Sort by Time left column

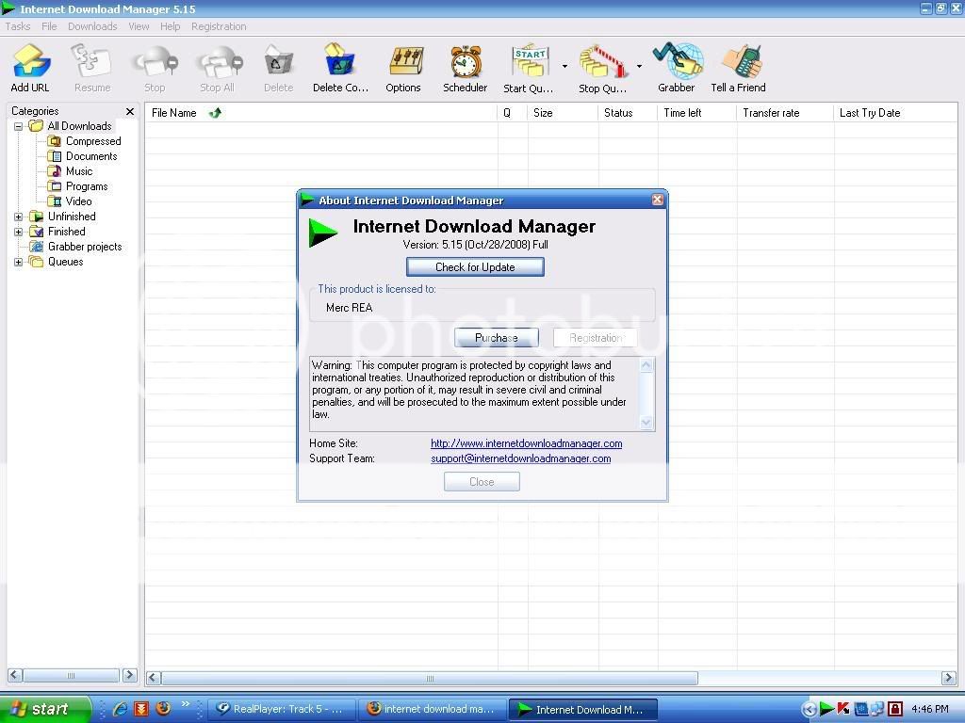pyautogui.click(x=697, y=113)
